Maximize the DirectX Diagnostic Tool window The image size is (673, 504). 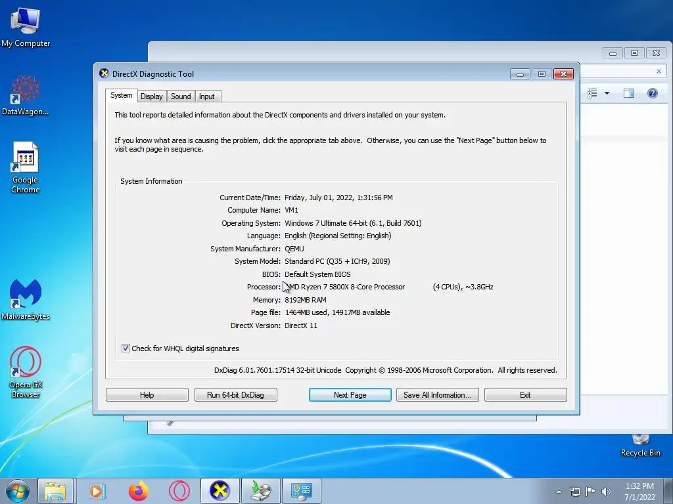(x=542, y=74)
